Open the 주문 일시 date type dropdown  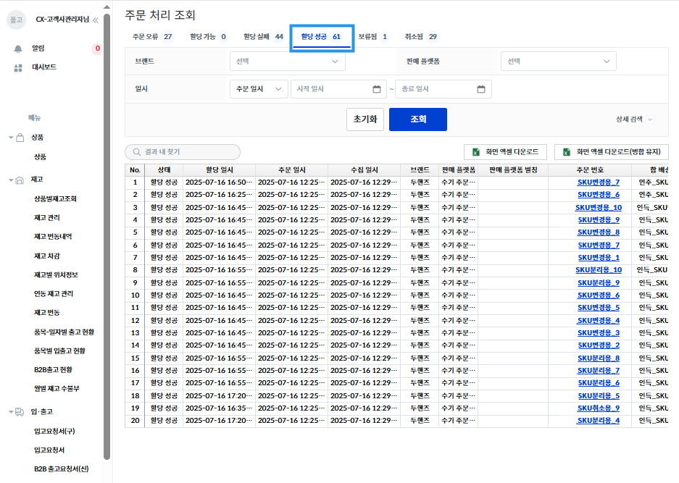[257, 89]
